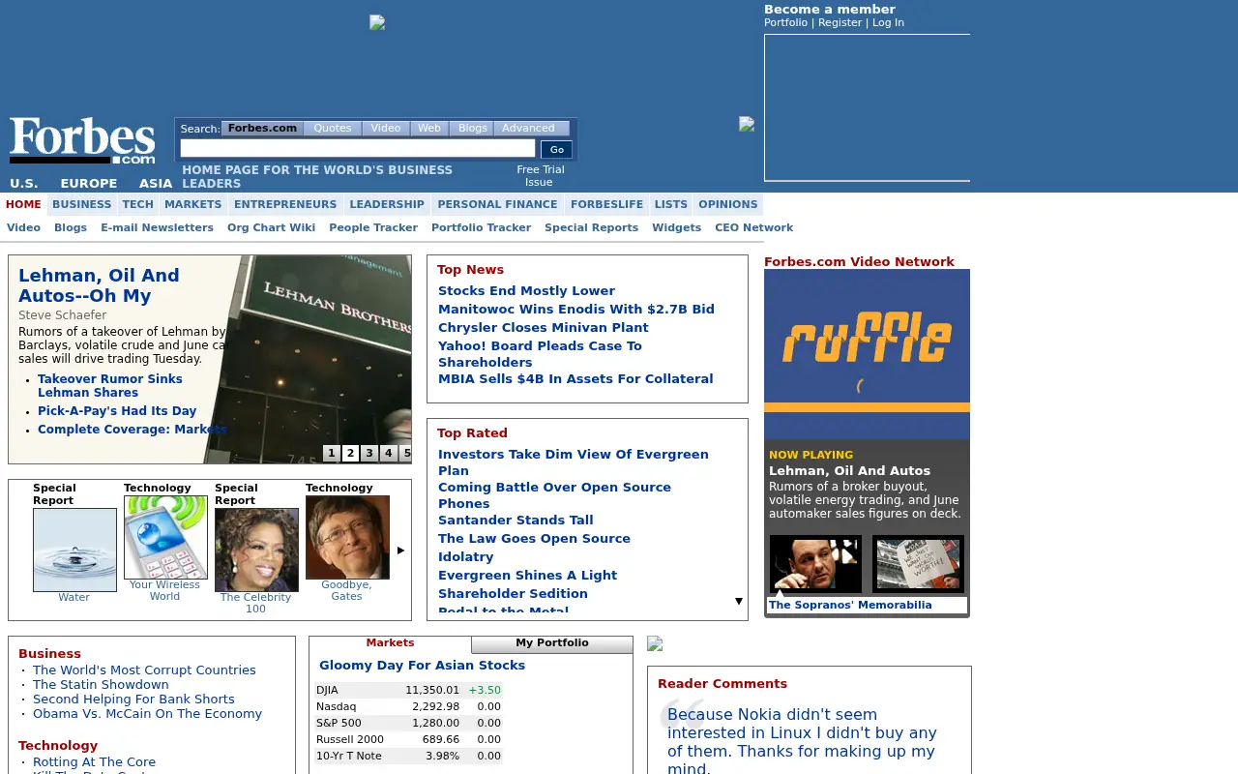Open 'Chrysler Closes Minivan Plant' headline
The height and width of the screenshot is (774, 1238).
click(544, 328)
